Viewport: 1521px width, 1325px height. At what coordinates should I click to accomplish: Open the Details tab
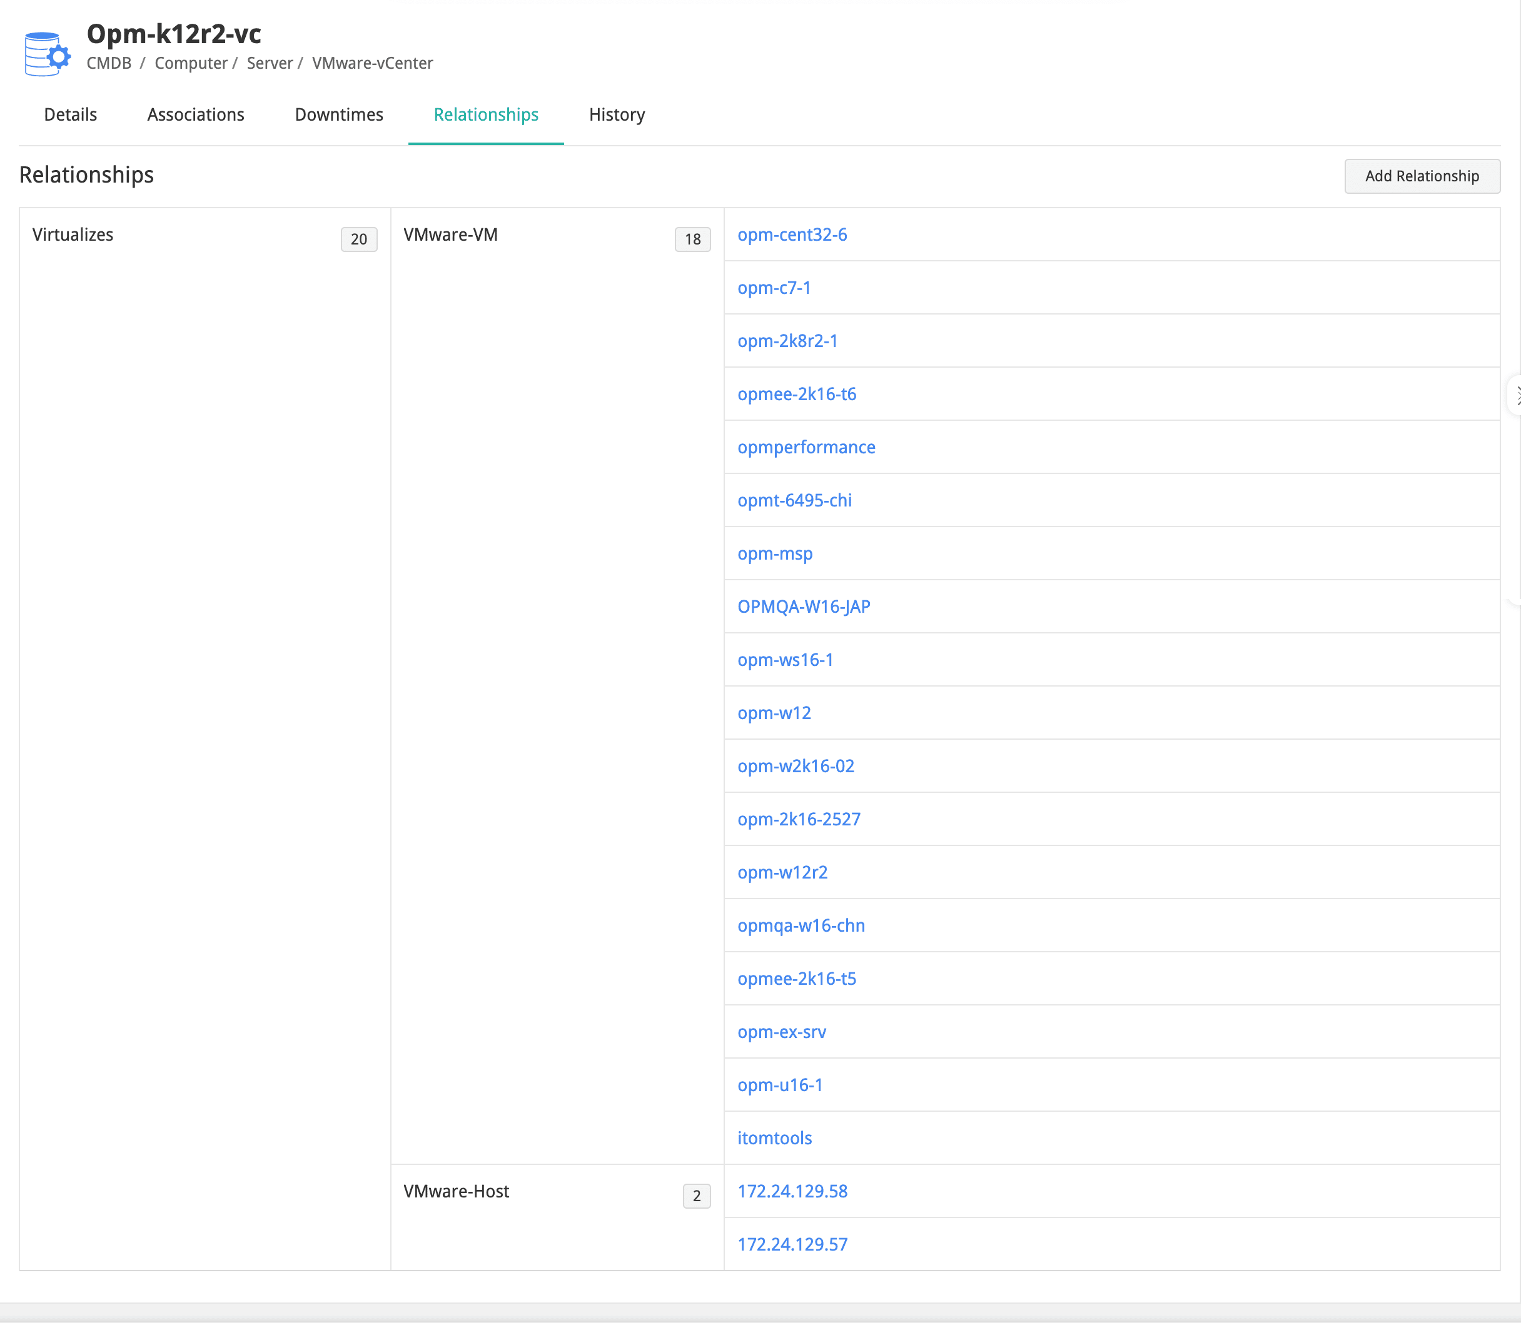[x=70, y=114]
